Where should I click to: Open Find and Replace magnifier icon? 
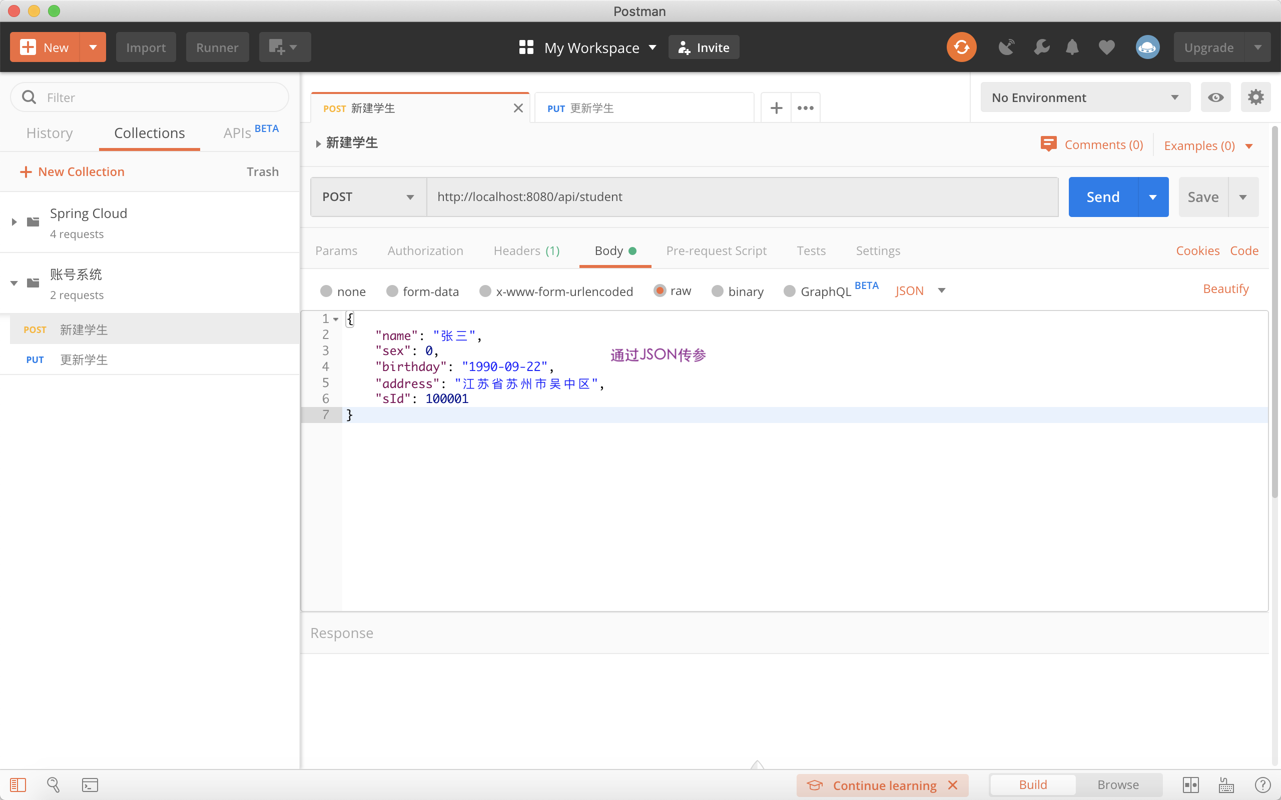(x=54, y=784)
